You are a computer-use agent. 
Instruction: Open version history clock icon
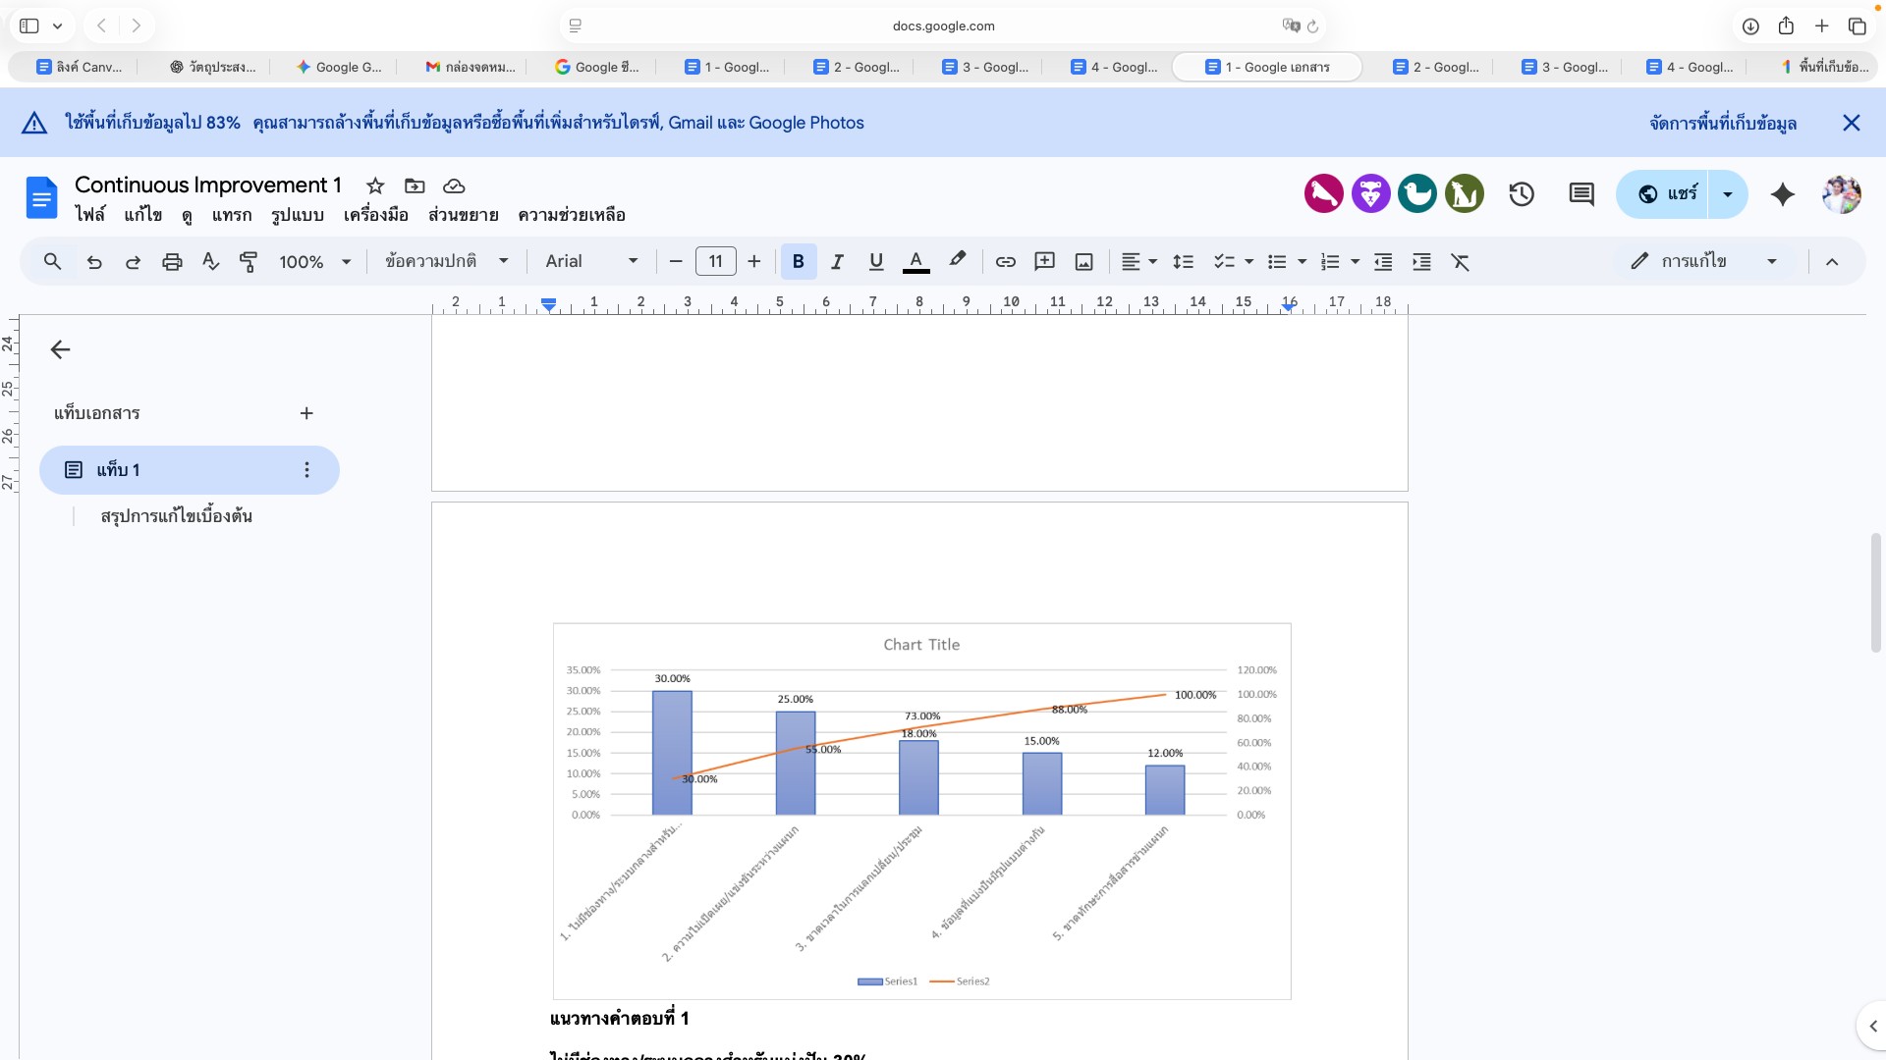[x=1522, y=194]
